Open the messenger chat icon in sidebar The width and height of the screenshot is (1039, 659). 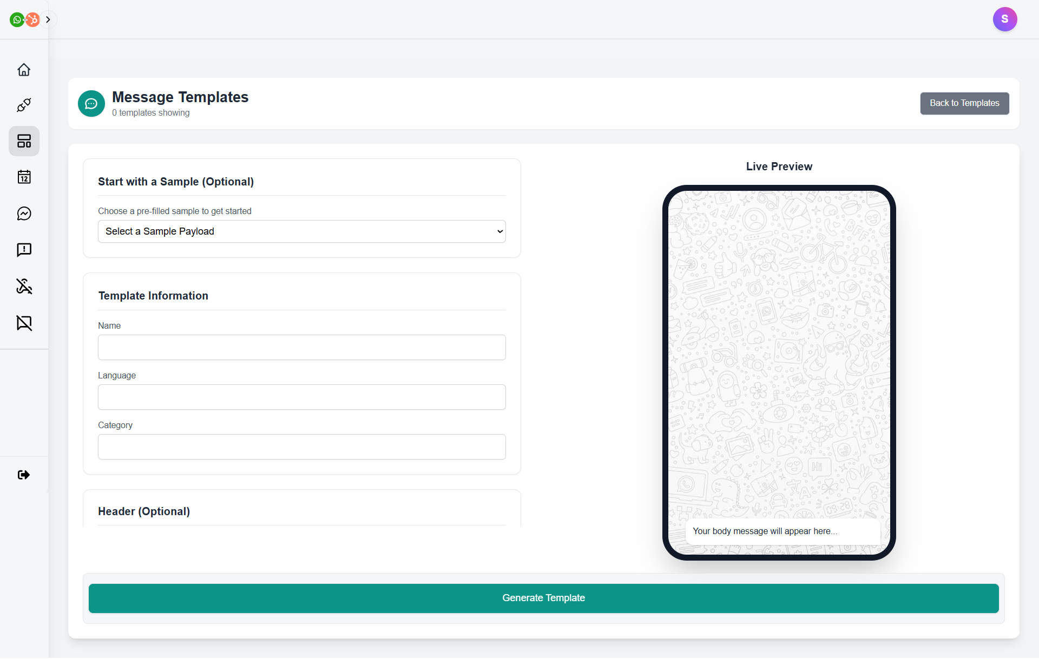pyautogui.click(x=24, y=214)
